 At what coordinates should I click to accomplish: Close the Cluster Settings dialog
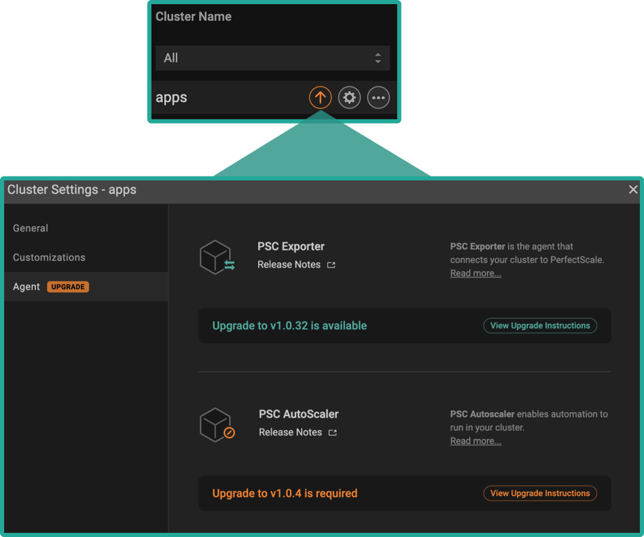[x=633, y=189]
